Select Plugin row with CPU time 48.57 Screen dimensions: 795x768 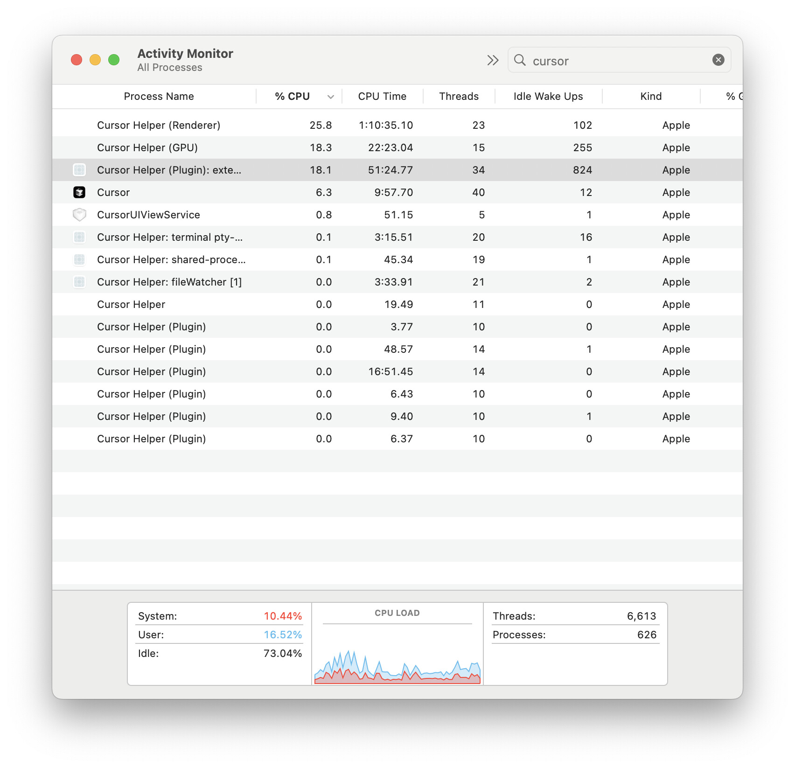click(x=397, y=349)
